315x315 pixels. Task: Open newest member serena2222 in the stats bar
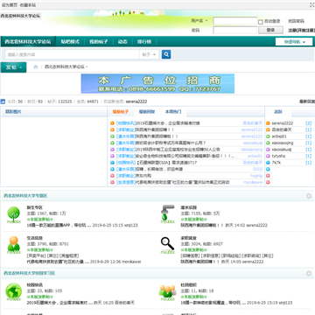coord(136,101)
